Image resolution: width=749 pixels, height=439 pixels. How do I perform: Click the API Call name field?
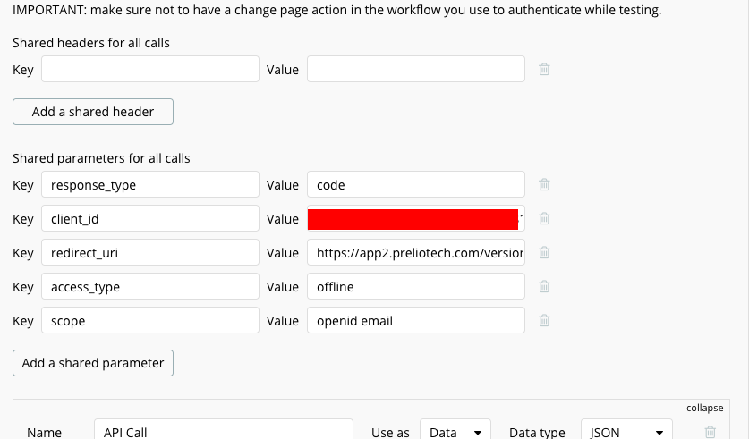(224, 431)
